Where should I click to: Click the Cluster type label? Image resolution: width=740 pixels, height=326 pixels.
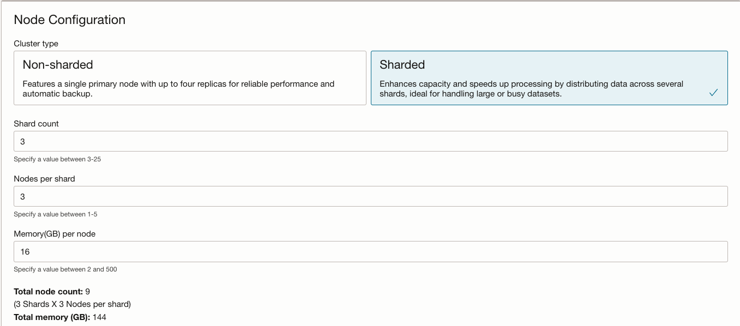pos(36,44)
